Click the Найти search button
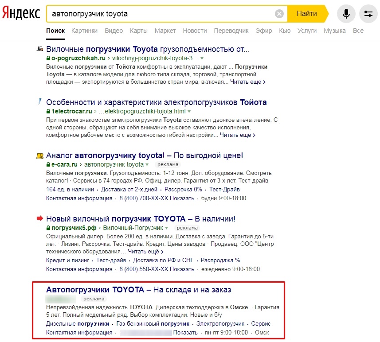This screenshot has width=380, height=342. click(307, 14)
